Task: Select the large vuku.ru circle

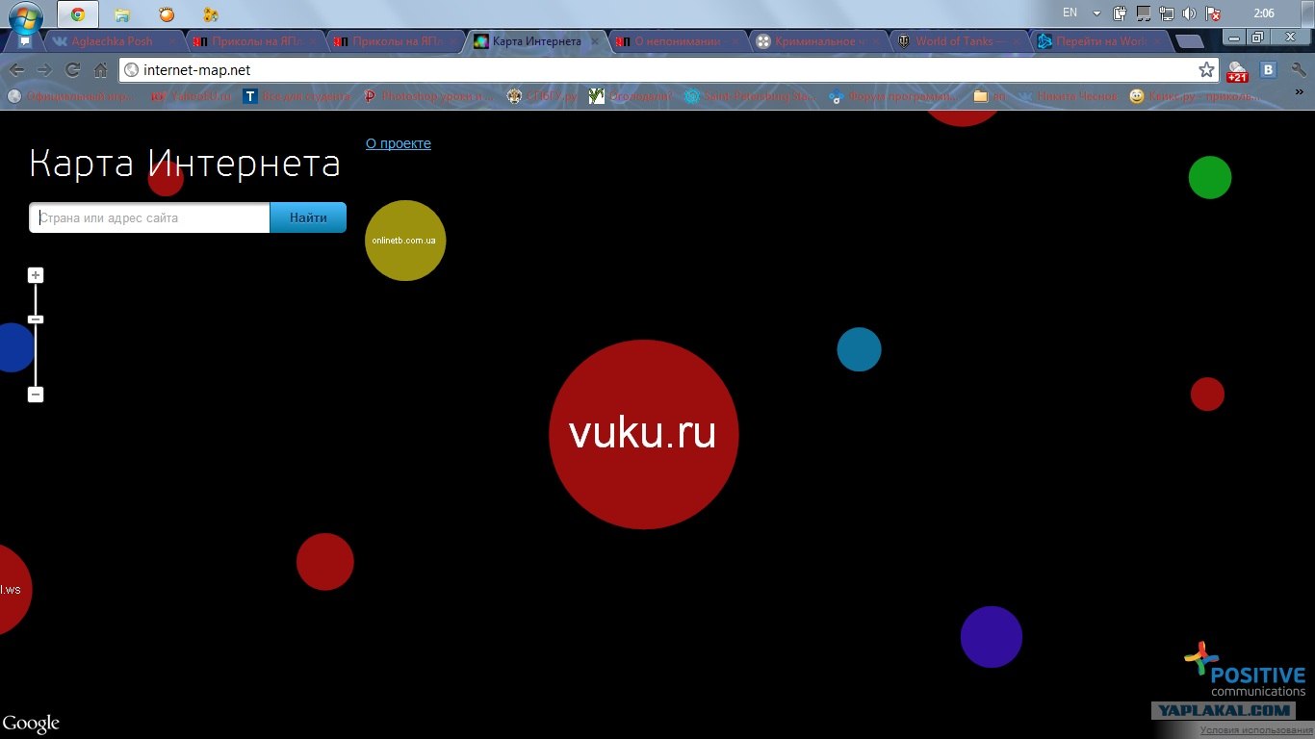Action: [643, 434]
